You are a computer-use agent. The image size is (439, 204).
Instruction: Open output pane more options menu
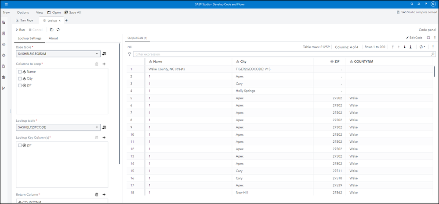click(x=435, y=38)
